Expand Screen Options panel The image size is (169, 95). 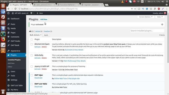tap(146, 17)
